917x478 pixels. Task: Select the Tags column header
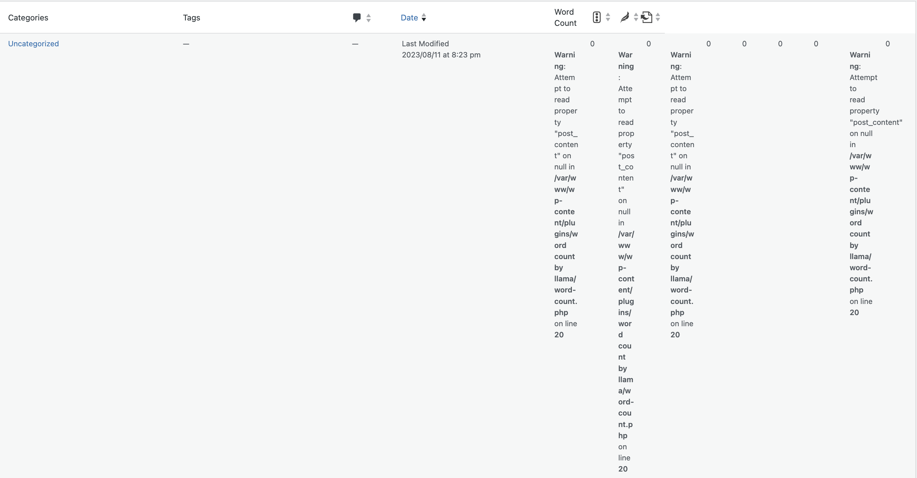click(192, 18)
